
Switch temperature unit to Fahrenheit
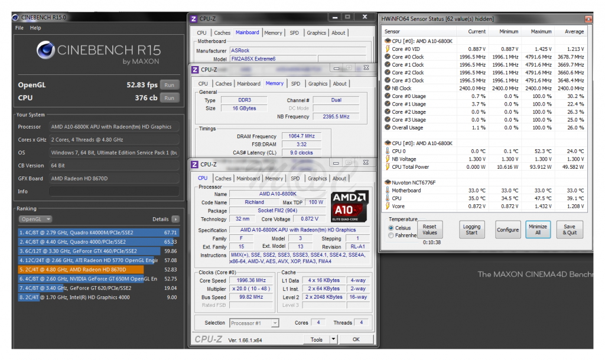point(391,235)
